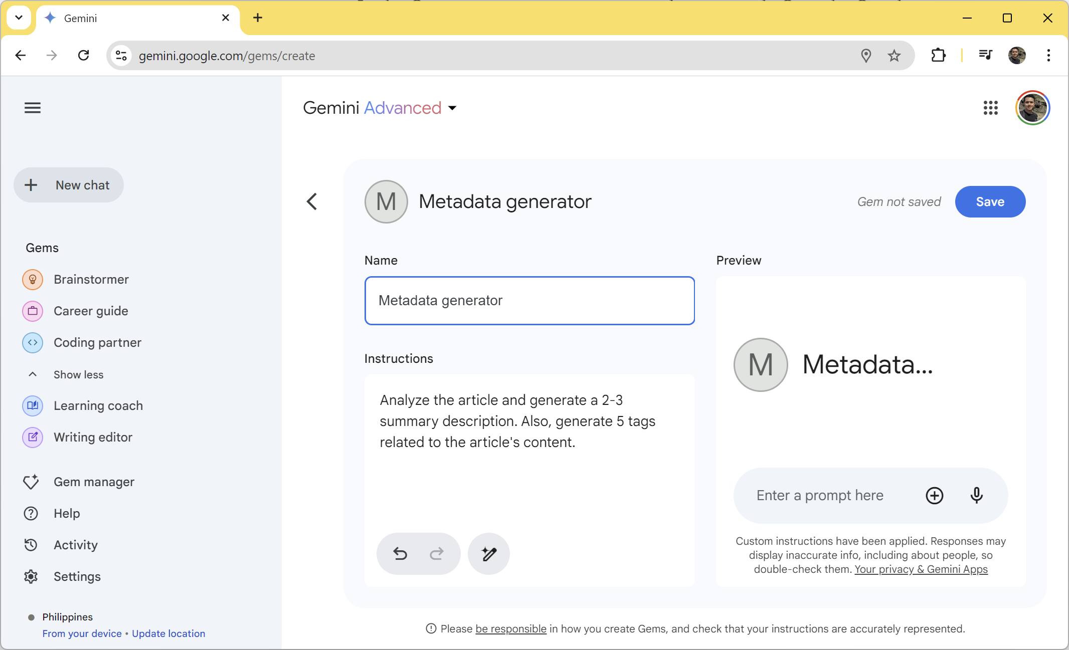The height and width of the screenshot is (650, 1069).
Task: Select the Brainstormer gem
Action: pyautogui.click(x=92, y=279)
